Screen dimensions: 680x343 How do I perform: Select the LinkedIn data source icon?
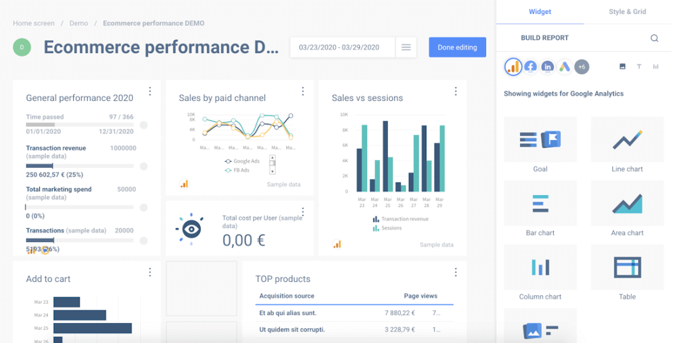coord(547,67)
